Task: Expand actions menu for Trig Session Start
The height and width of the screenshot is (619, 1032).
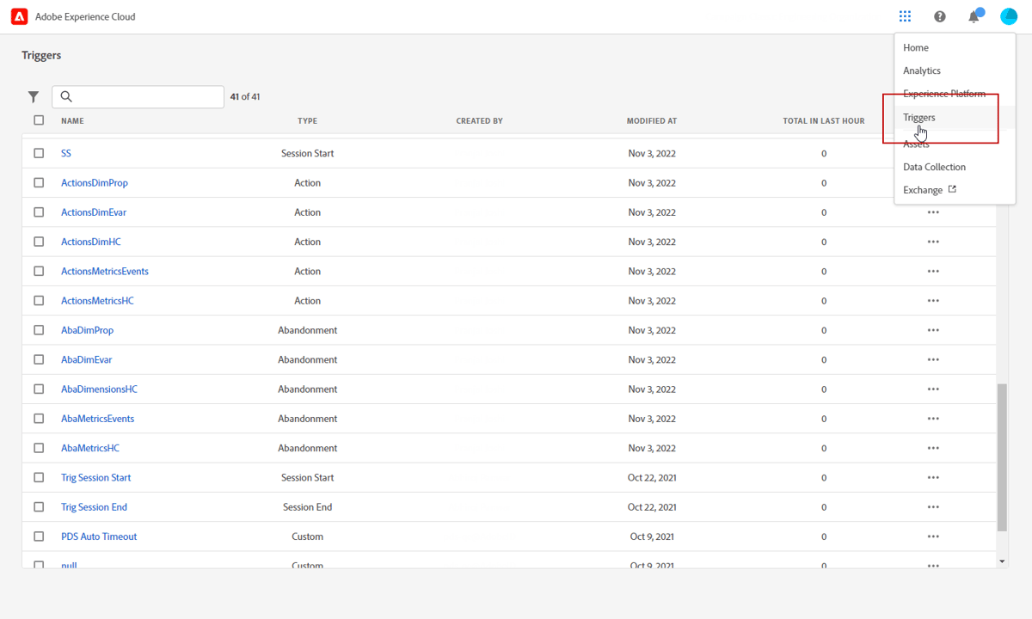Action: pos(933,477)
